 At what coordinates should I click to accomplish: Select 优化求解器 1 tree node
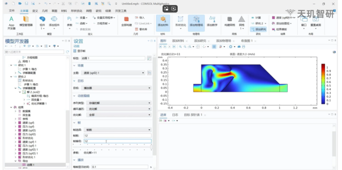(x=39, y=103)
